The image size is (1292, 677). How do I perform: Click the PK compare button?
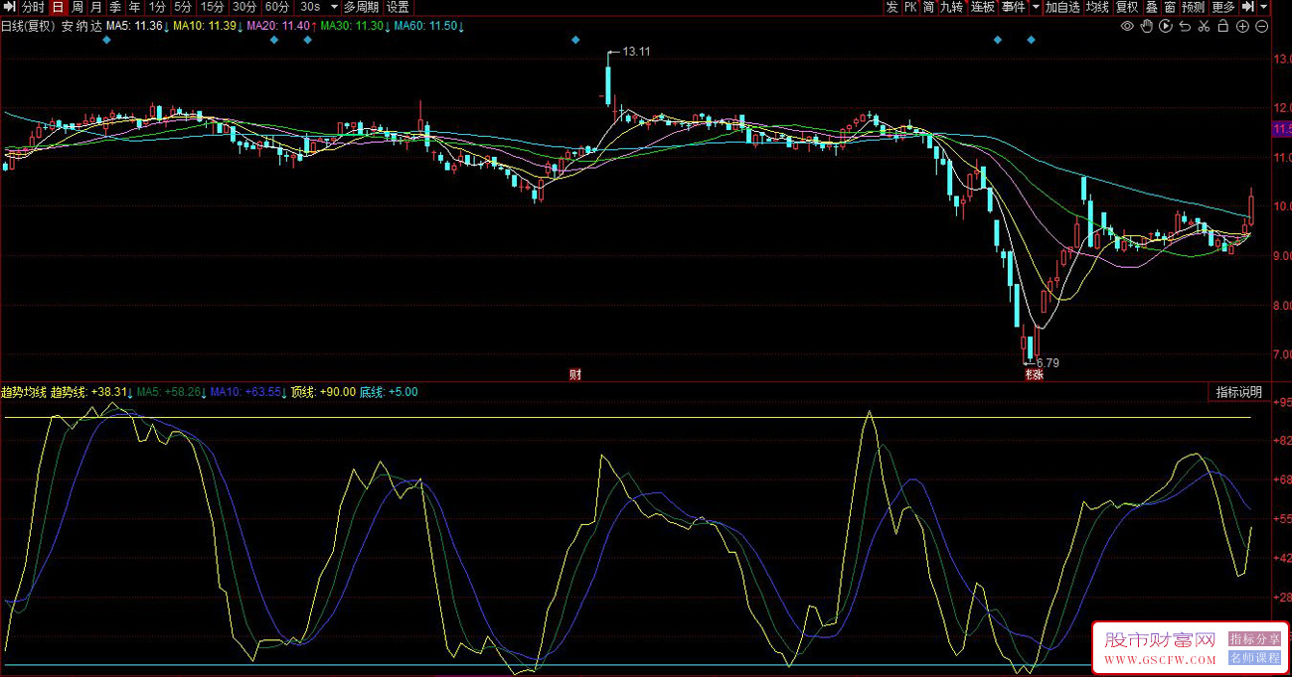(910, 7)
